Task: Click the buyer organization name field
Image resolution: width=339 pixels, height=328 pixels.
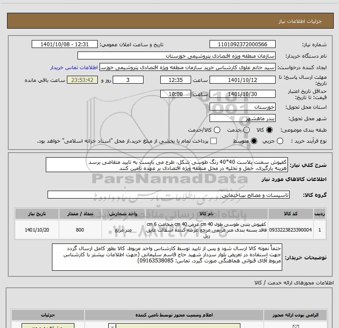Action: 177,56
